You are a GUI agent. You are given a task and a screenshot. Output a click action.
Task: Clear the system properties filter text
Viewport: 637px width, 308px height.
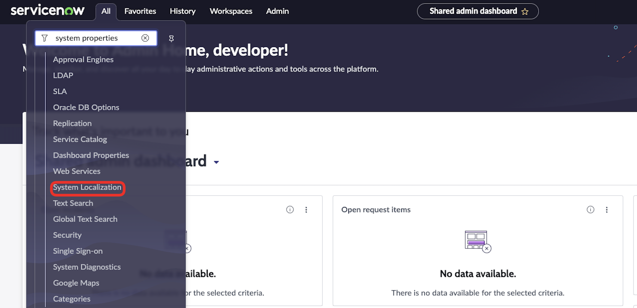(145, 38)
